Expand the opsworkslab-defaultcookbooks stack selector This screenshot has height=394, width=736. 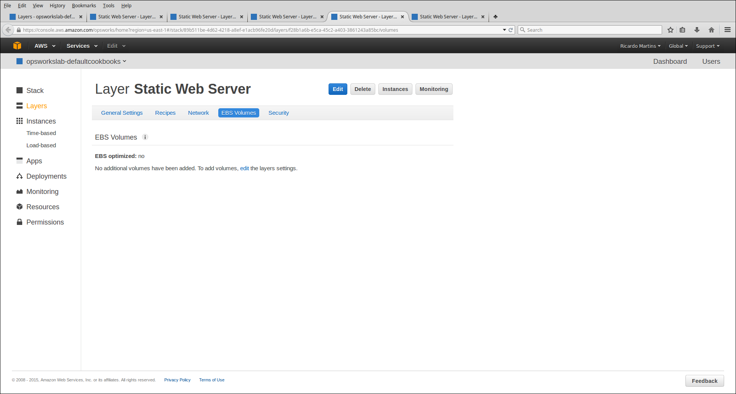(76, 62)
